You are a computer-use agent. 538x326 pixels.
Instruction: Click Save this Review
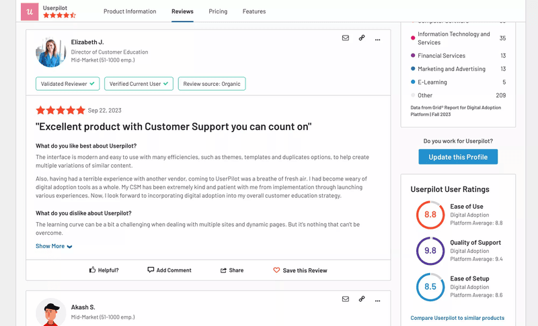[x=300, y=270]
